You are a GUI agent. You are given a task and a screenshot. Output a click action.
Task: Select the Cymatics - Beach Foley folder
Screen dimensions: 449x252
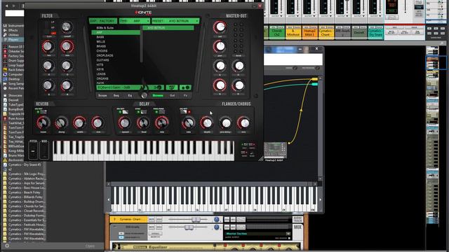pos(25,192)
